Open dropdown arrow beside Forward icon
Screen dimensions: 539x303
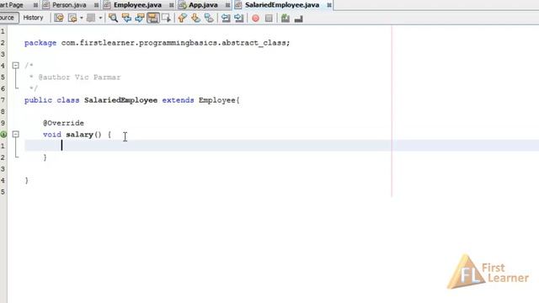pyautogui.click(x=100, y=18)
